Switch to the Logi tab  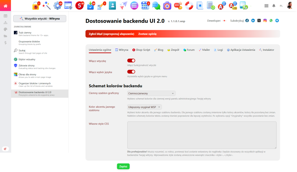[219, 50]
